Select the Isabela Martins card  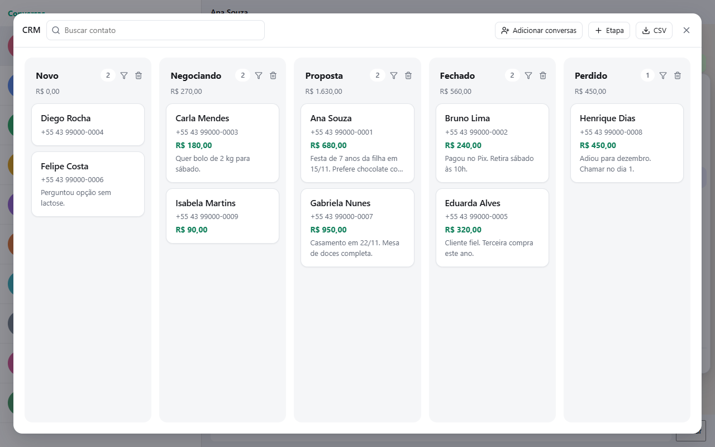pyautogui.click(x=223, y=216)
